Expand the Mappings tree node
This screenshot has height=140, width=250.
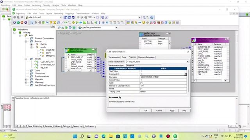tap(26, 82)
